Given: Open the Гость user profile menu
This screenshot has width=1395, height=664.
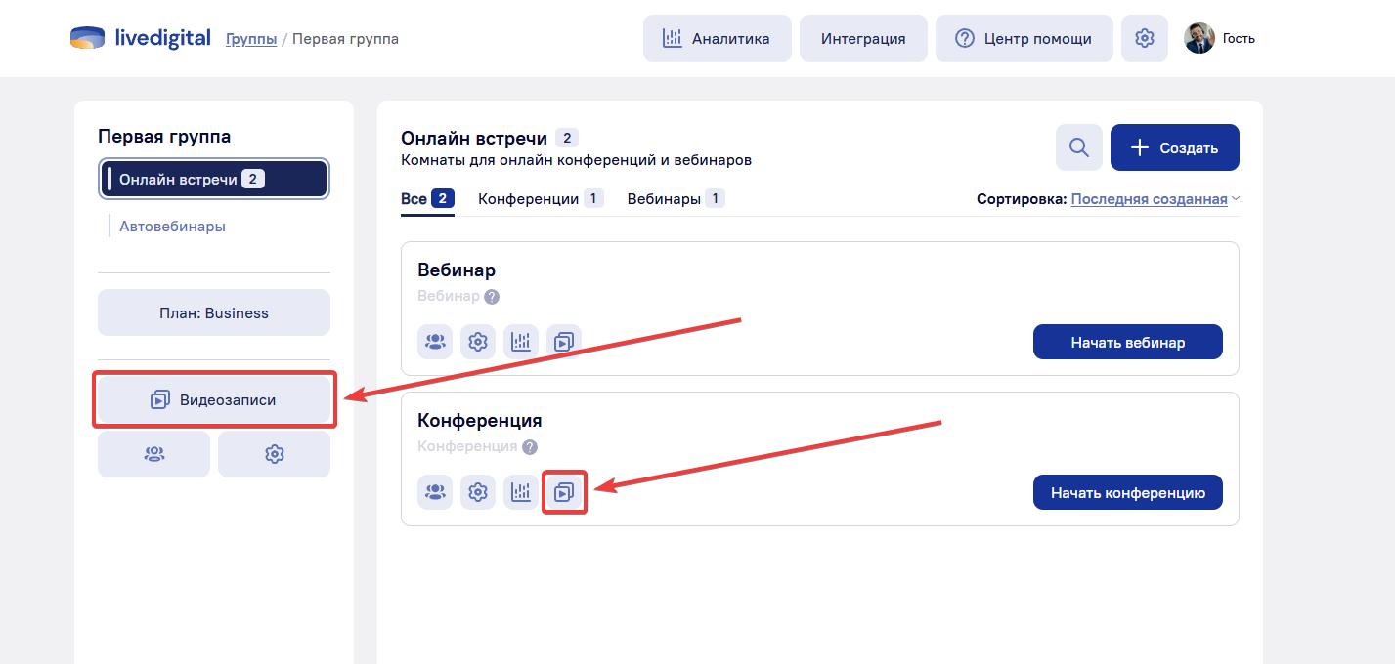Looking at the screenshot, I should click(x=1219, y=38).
